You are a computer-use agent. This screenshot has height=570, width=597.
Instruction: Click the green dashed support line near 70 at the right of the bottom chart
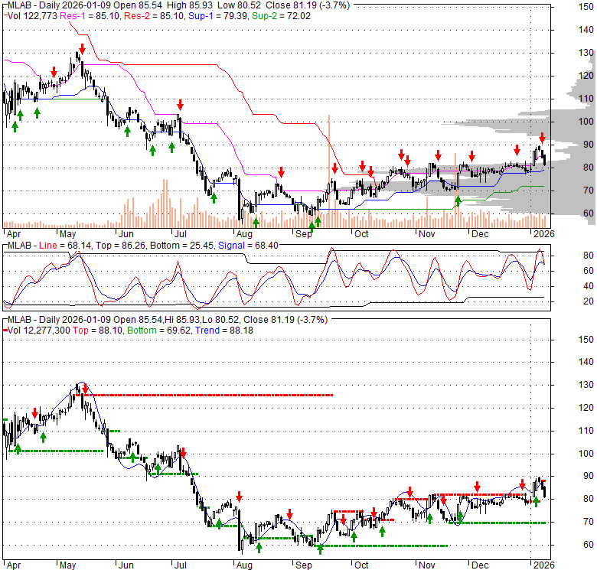pos(497,523)
